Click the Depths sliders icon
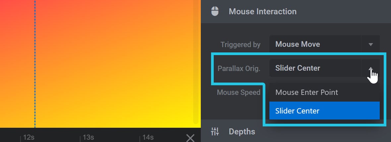391x142 pixels. coord(215,131)
